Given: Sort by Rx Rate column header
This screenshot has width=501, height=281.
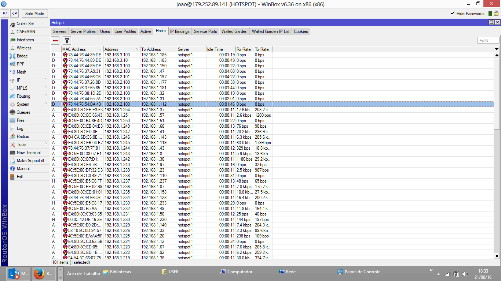Looking at the screenshot, I should [245, 49].
